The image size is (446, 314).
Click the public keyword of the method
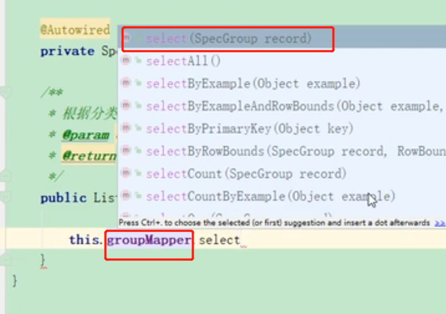[64, 198]
